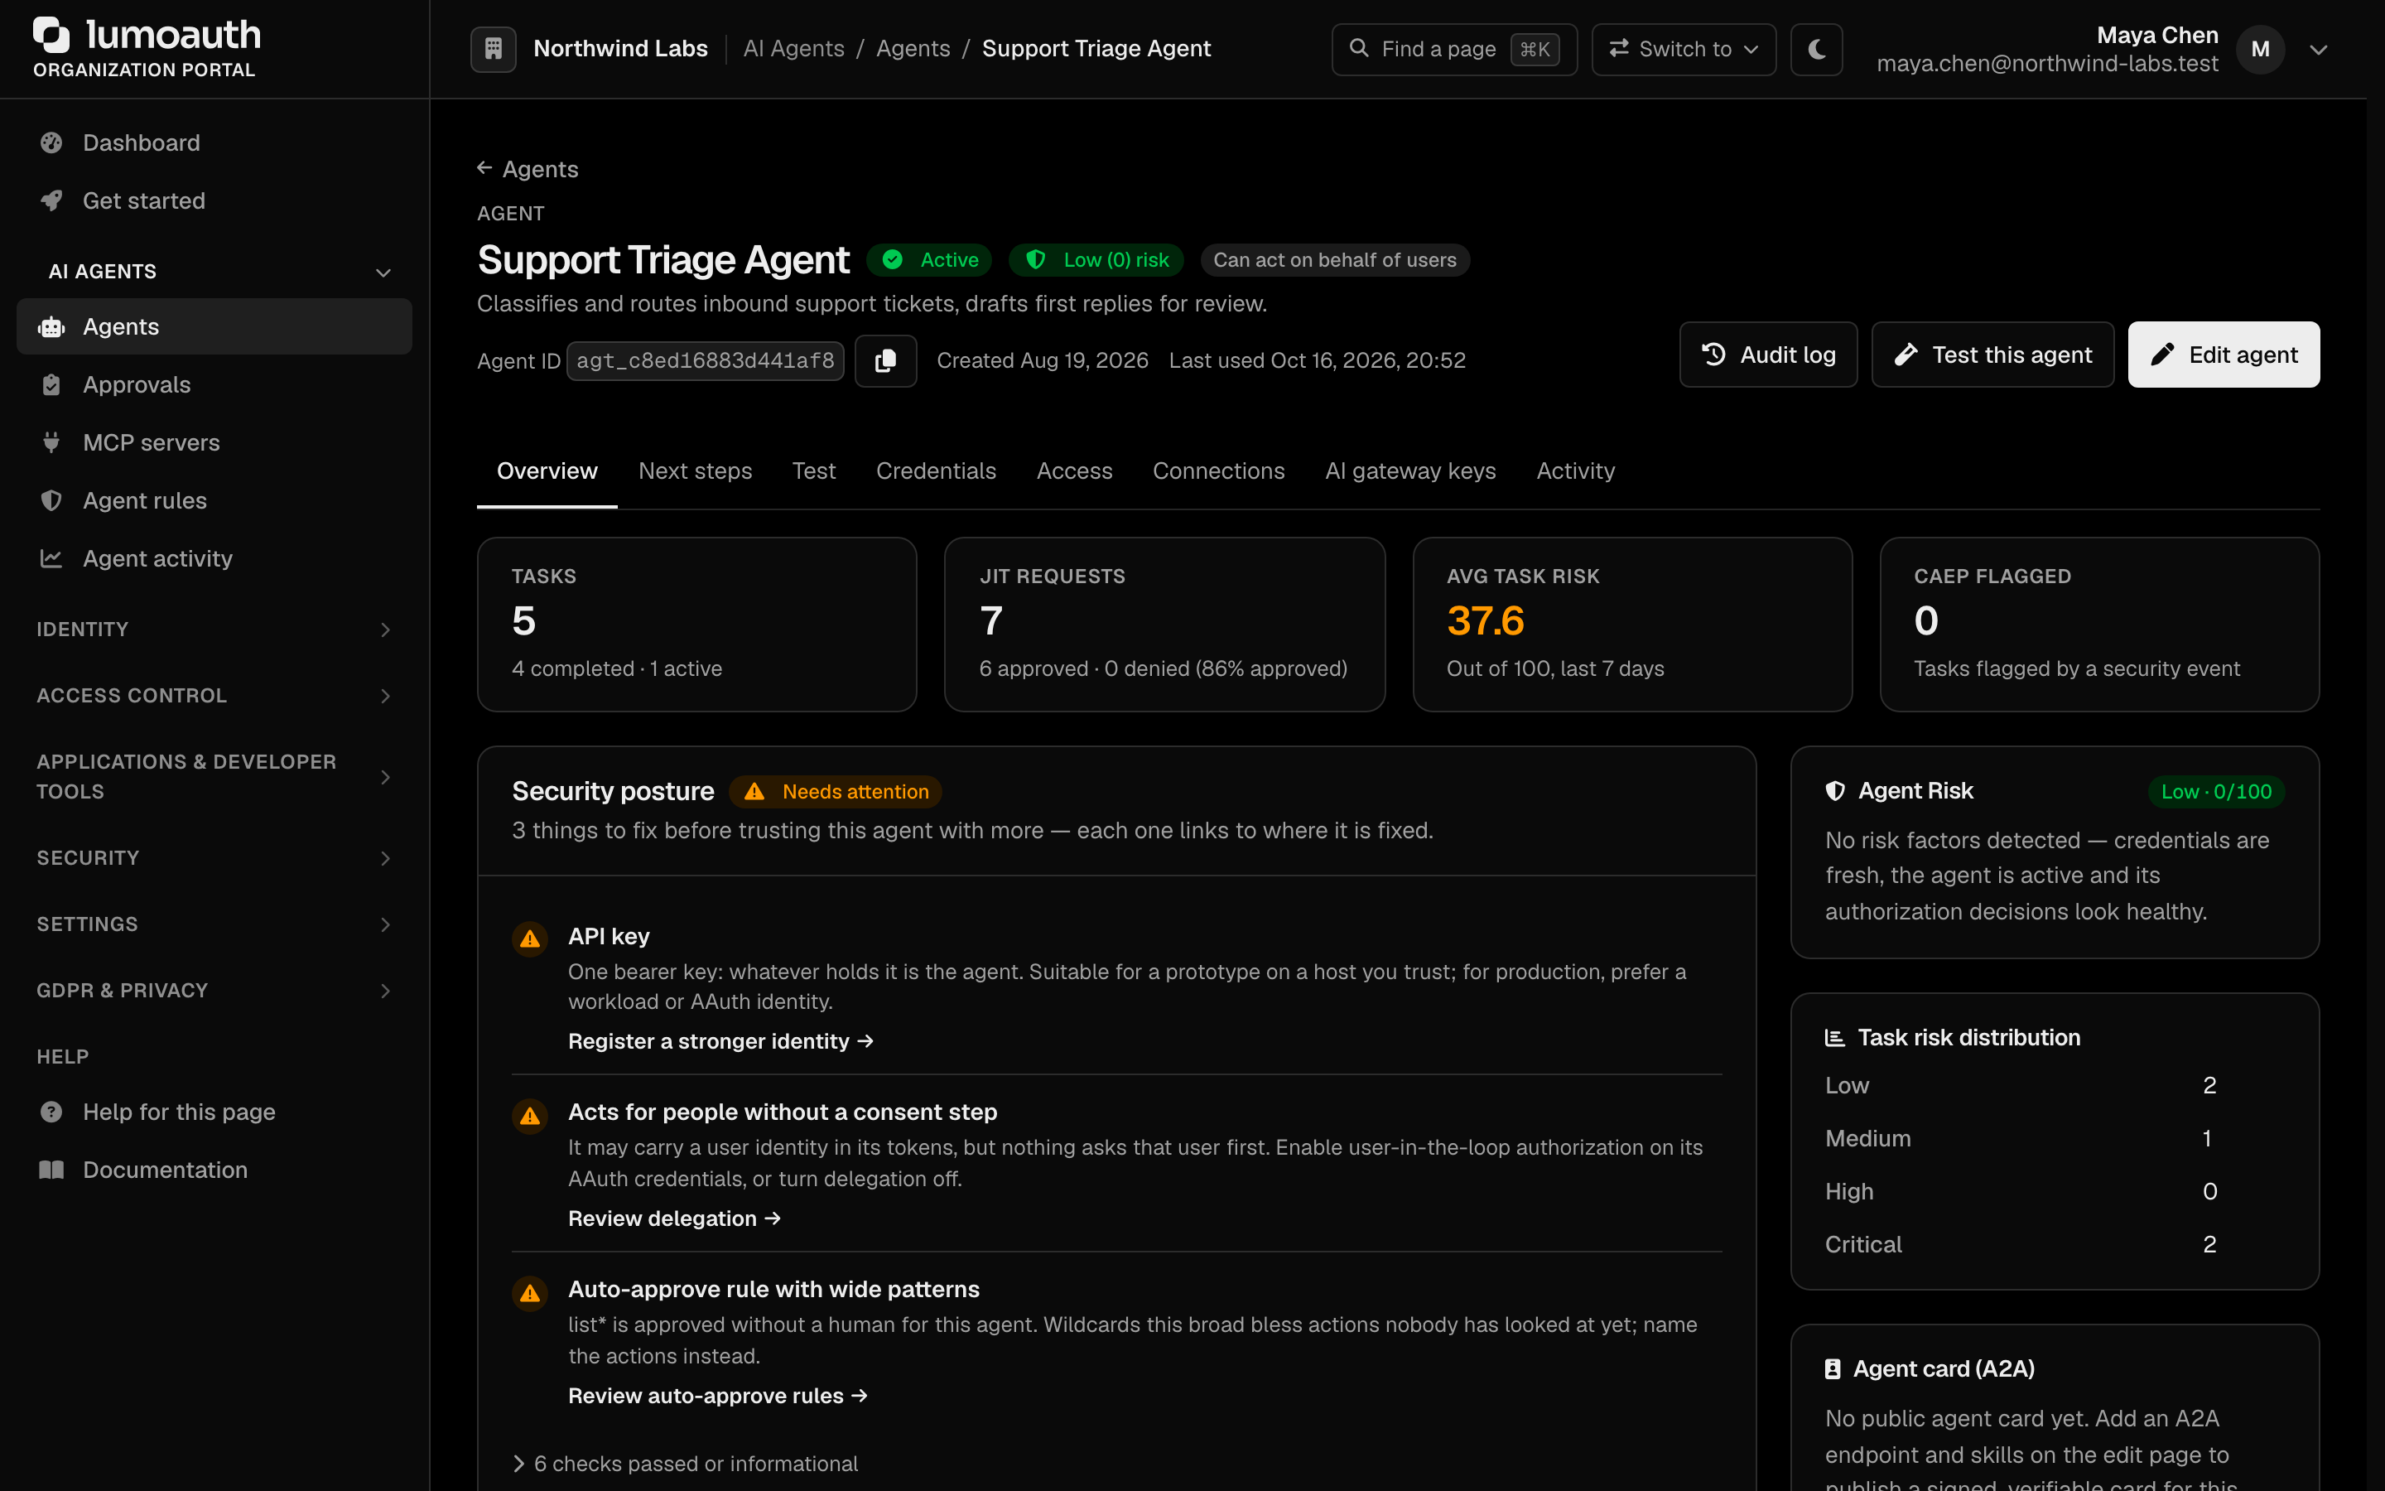Click the API key warning icon
2385x1491 pixels.
coord(530,938)
